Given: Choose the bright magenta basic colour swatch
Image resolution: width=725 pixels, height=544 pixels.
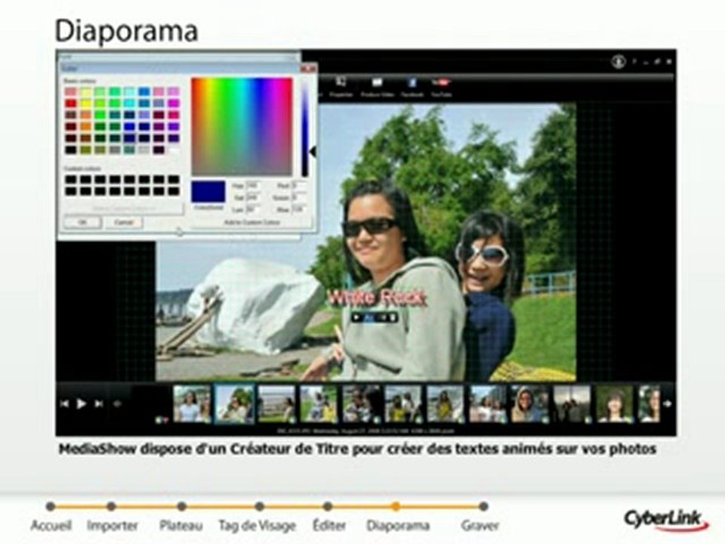Looking at the screenshot, I should click(174, 104).
